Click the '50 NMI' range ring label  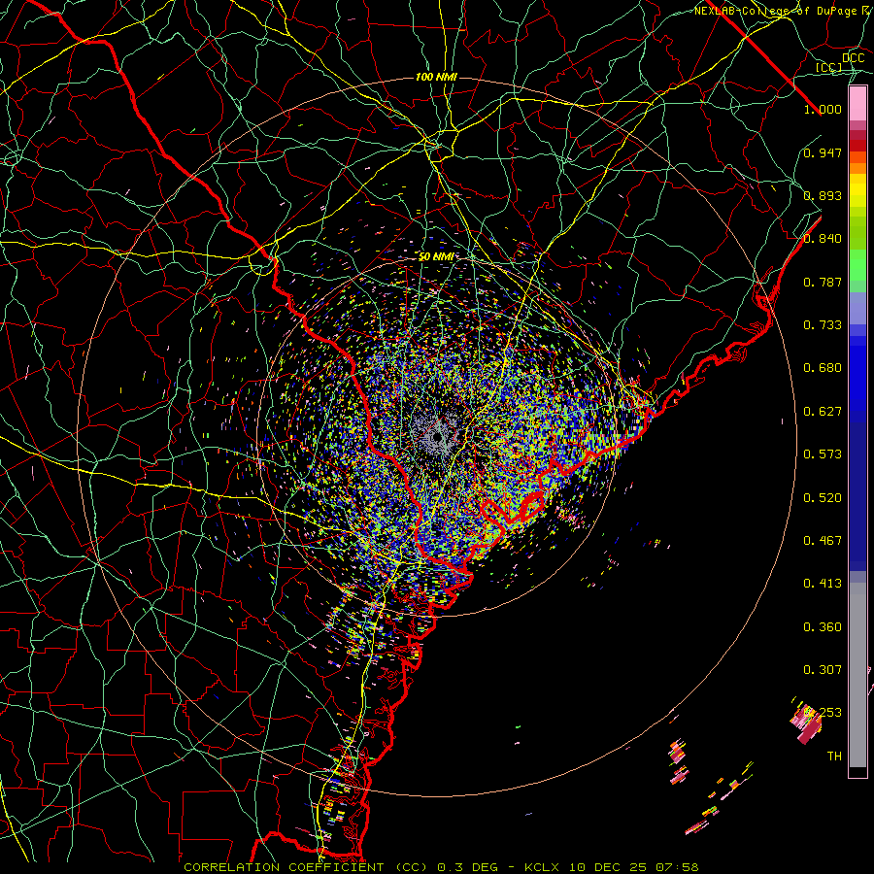pos(436,257)
